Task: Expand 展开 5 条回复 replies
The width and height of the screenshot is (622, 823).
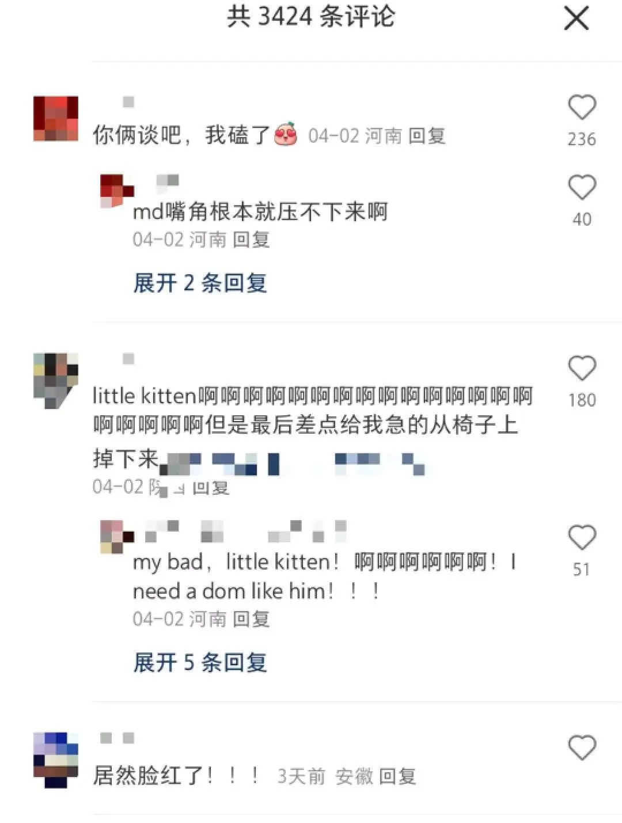Action: pyautogui.click(x=200, y=662)
